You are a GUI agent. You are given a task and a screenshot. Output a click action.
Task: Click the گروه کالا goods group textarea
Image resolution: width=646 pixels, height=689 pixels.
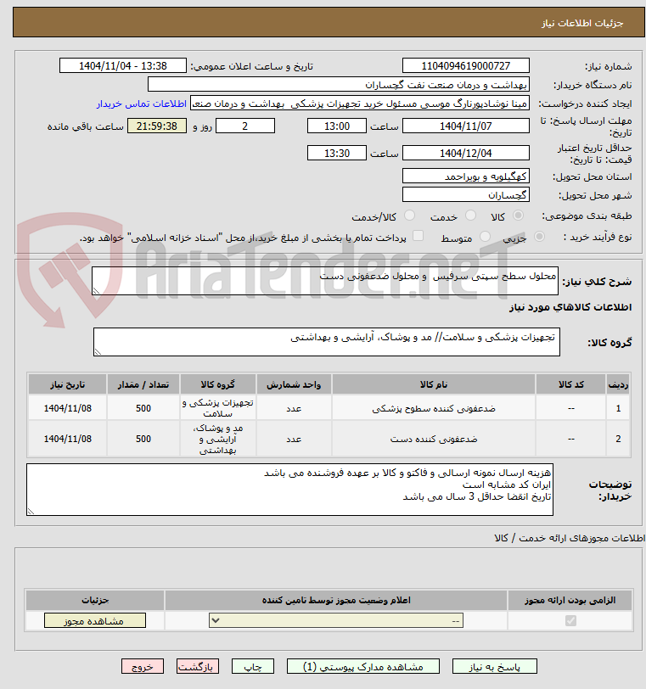[327, 341]
